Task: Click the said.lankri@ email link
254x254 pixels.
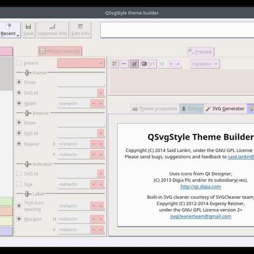Action: (241, 157)
